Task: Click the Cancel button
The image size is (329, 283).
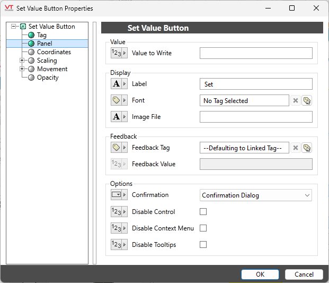Action: tap(304, 275)
